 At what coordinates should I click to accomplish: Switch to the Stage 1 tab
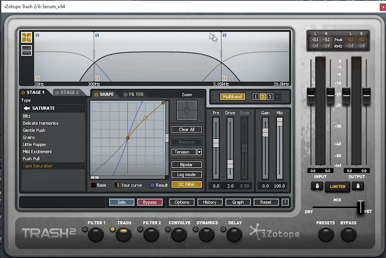(35, 93)
